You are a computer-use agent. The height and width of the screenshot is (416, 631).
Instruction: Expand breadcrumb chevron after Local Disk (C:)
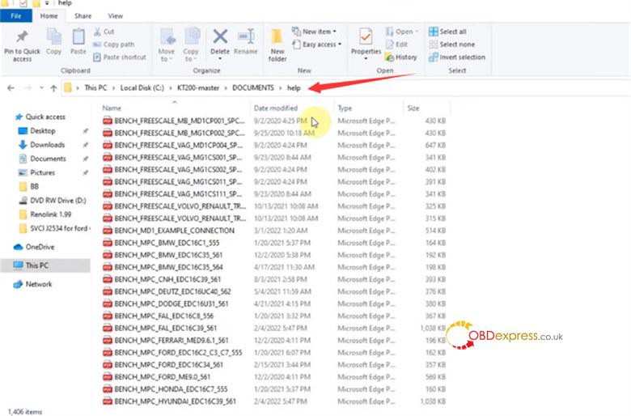pos(171,87)
